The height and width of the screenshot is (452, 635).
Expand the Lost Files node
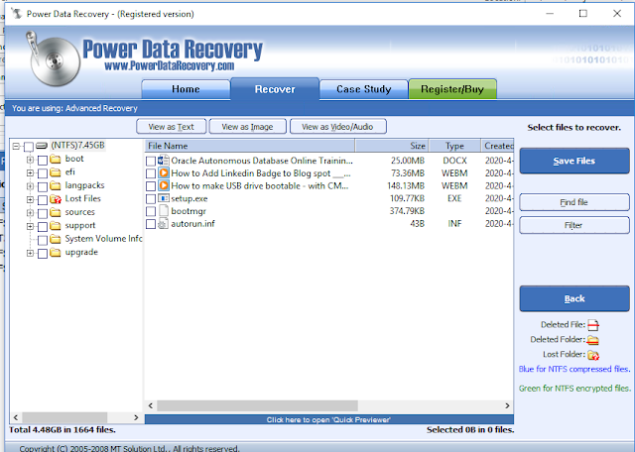click(x=30, y=199)
